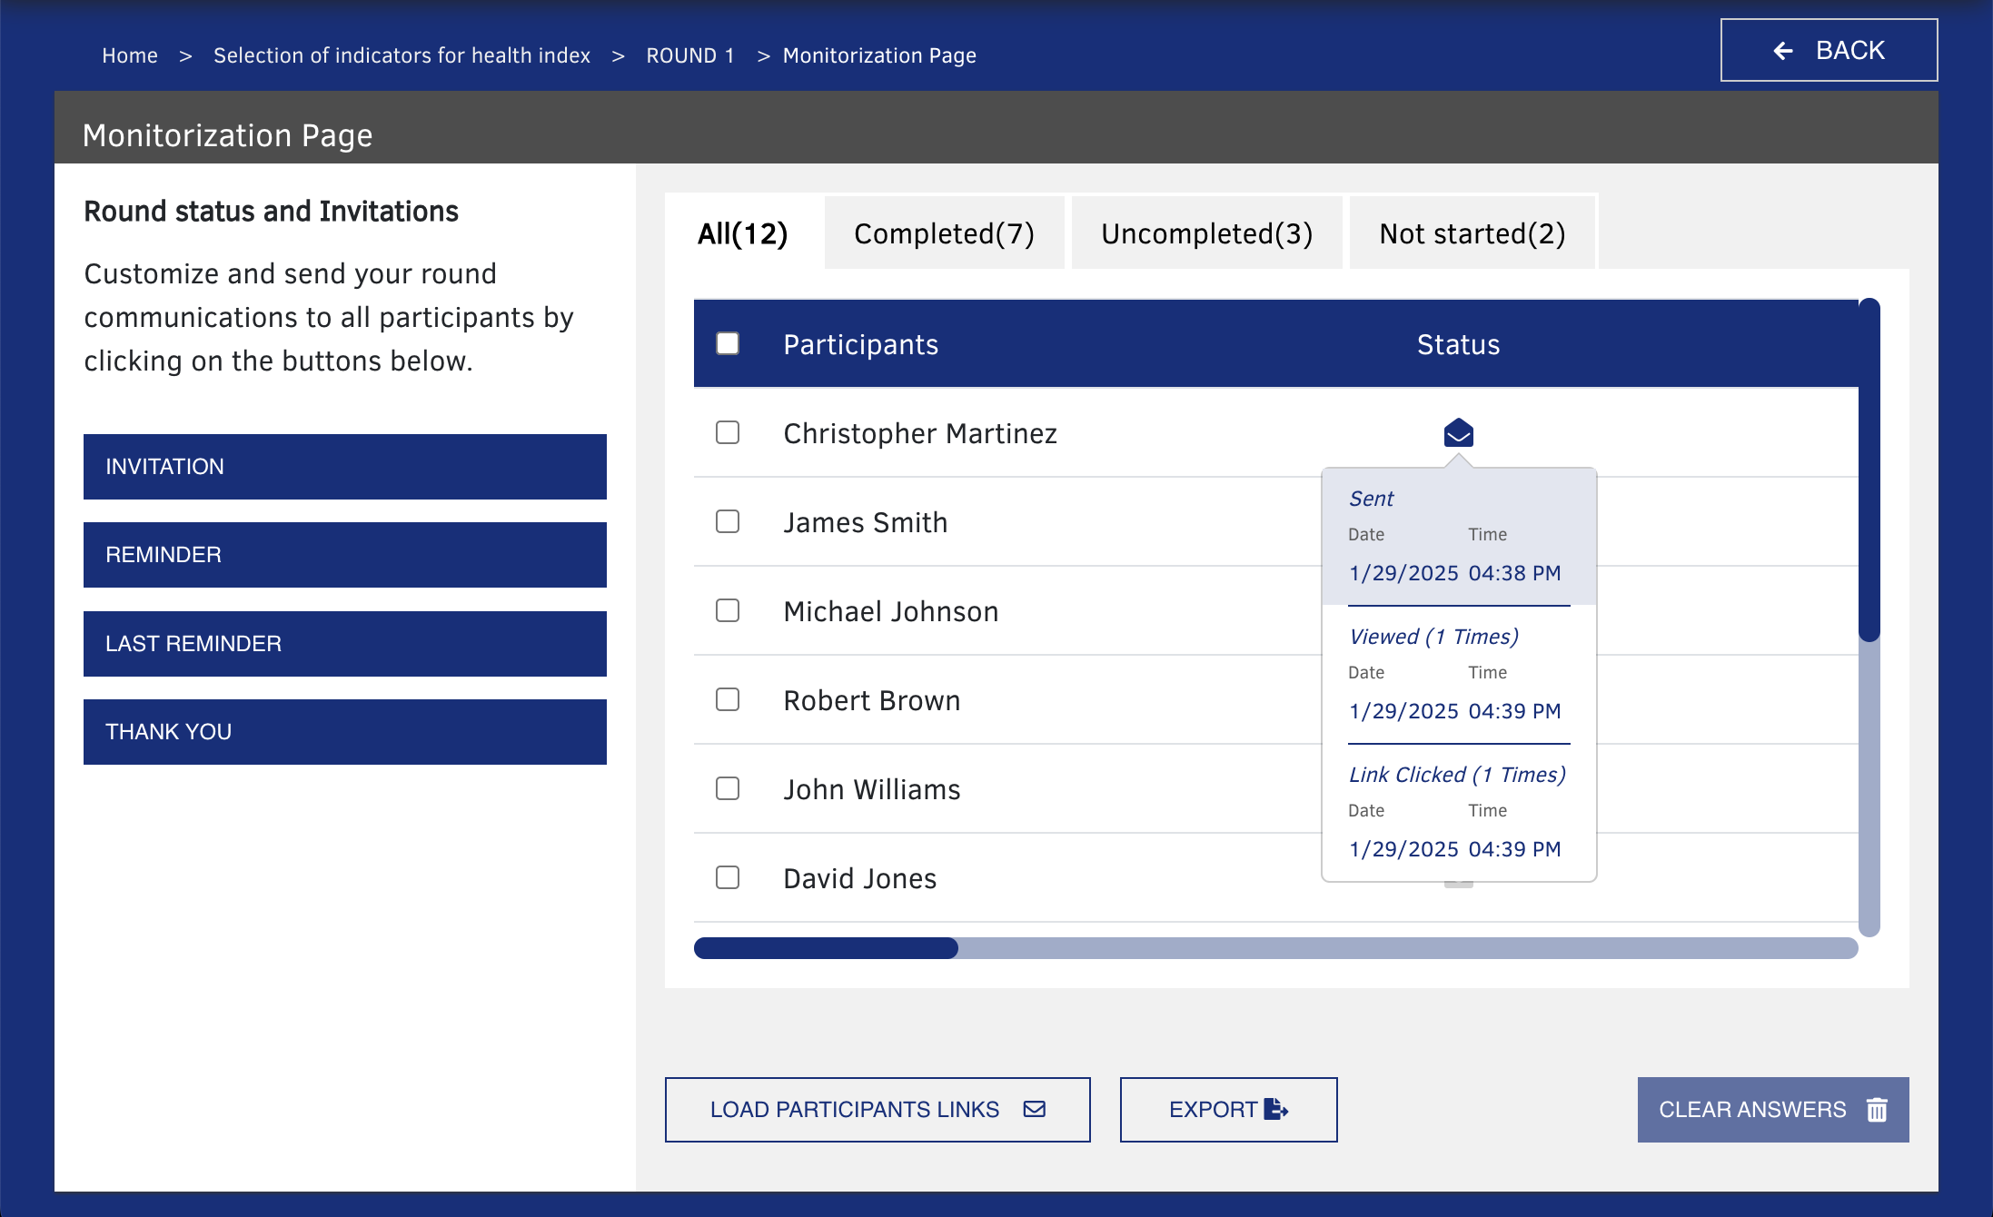Click the 'Sent' label in the status popup

pos(1371,499)
